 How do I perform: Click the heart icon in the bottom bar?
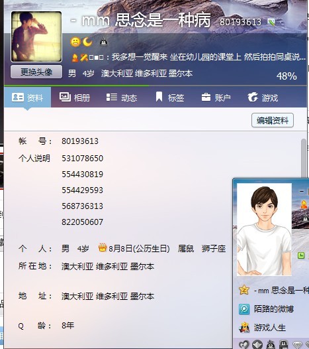243,344
